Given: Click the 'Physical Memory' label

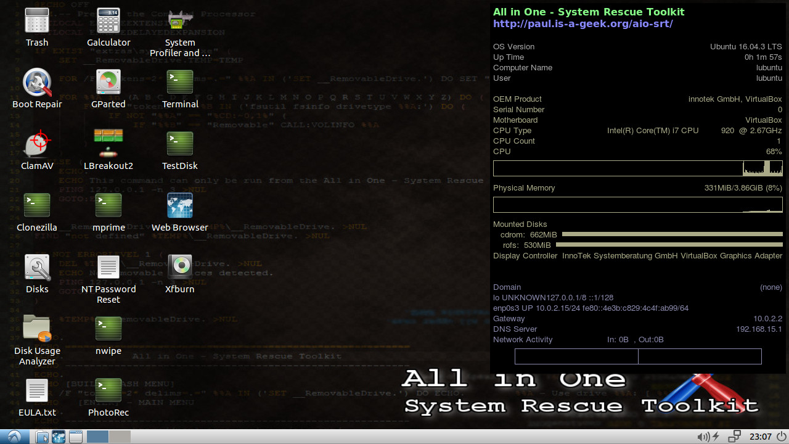Looking at the screenshot, I should coord(524,188).
